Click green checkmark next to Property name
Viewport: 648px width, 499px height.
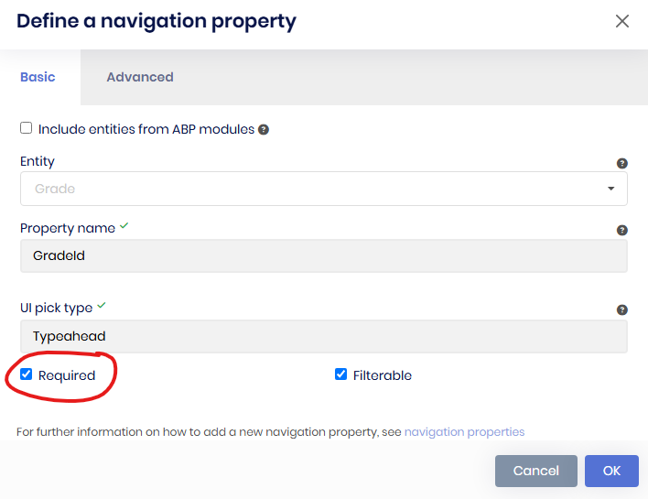coord(124,226)
